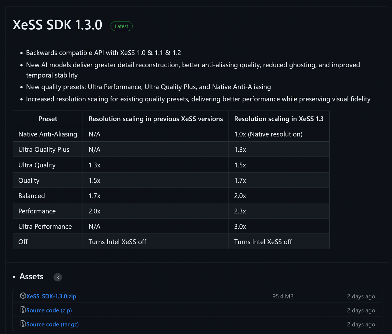
Task: Download XeSS_SDK-1.3.0.zip
Action: [x=51, y=296]
